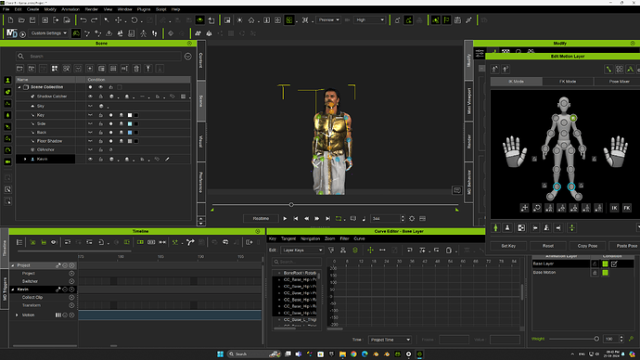Toggle the lock icon on Kevin row
This screenshot has height=360, width=640.
(100, 160)
